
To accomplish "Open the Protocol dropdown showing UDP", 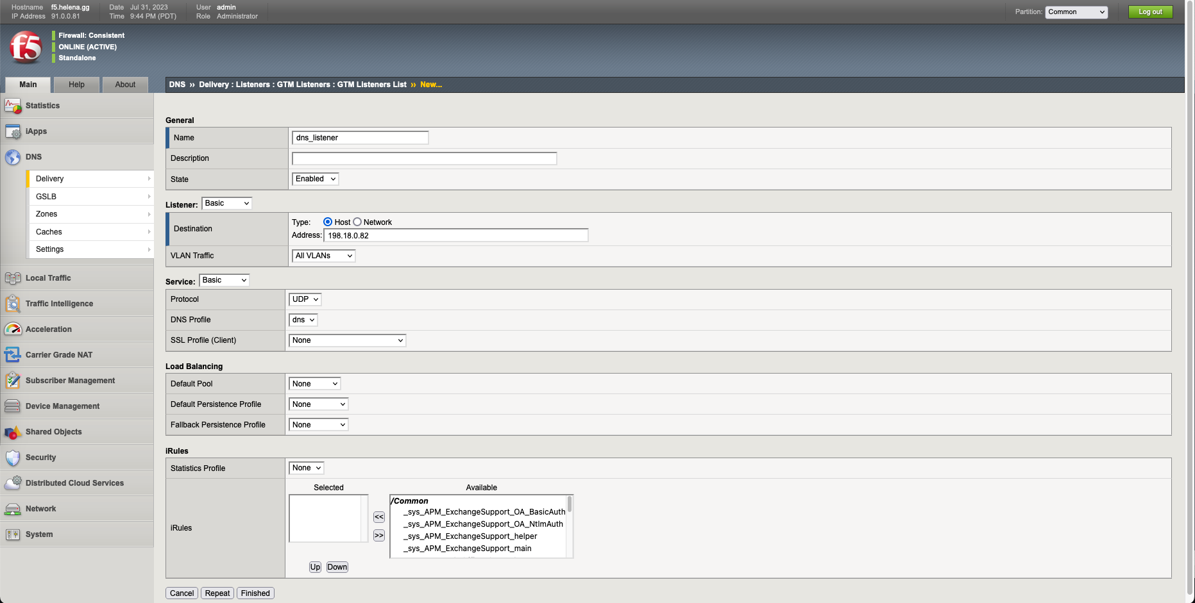I will tap(305, 299).
